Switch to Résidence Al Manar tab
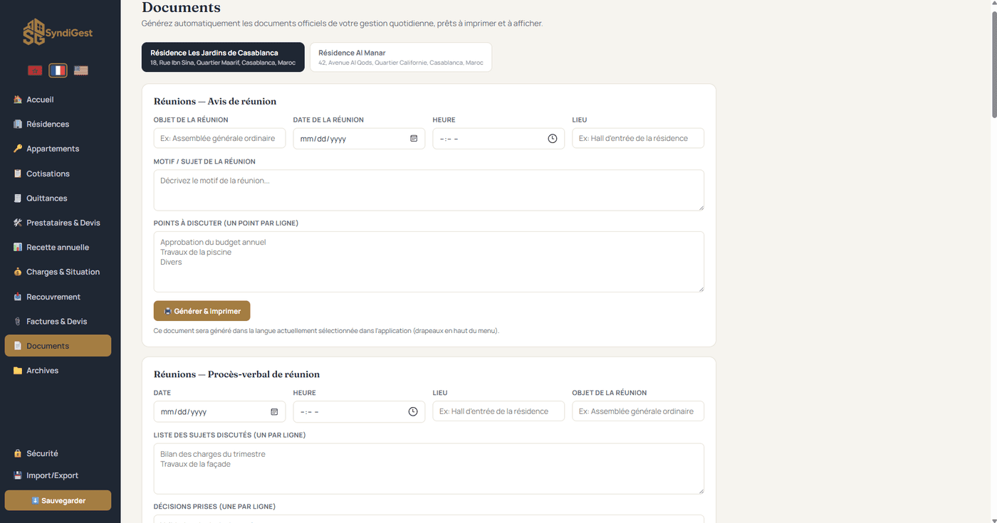This screenshot has height=523, width=997. (x=401, y=58)
